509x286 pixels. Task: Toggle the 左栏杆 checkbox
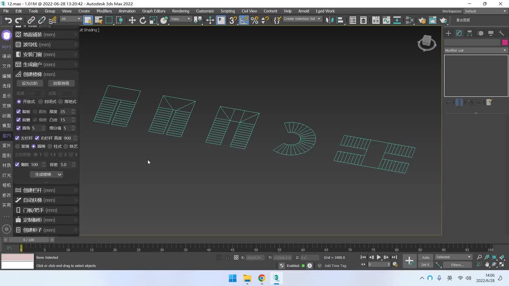[17, 138]
